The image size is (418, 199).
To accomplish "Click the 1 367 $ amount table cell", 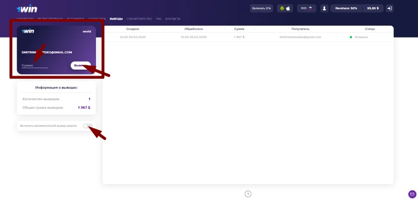I will click(239, 37).
